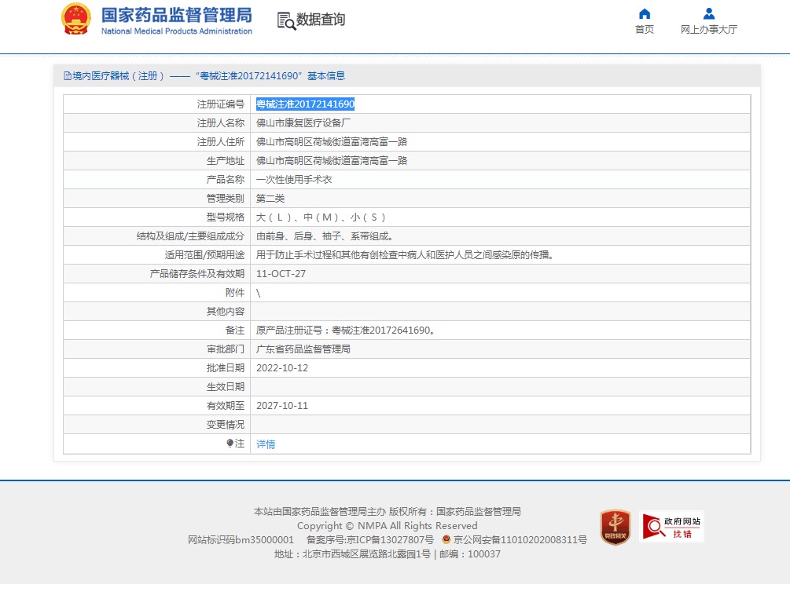The width and height of the screenshot is (790, 599).
Task: Click the document icon before 境内医疗器械
Action: [x=68, y=76]
